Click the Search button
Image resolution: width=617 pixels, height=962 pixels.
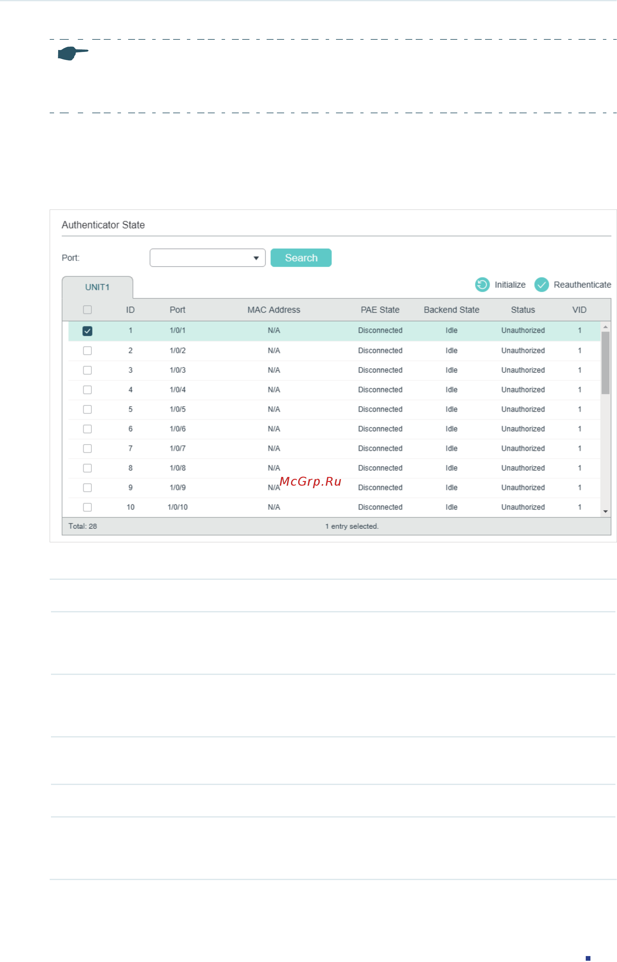click(301, 258)
